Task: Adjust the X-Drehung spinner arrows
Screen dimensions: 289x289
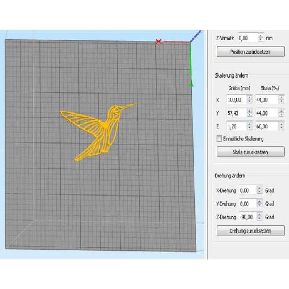Action: coord(259,190)
